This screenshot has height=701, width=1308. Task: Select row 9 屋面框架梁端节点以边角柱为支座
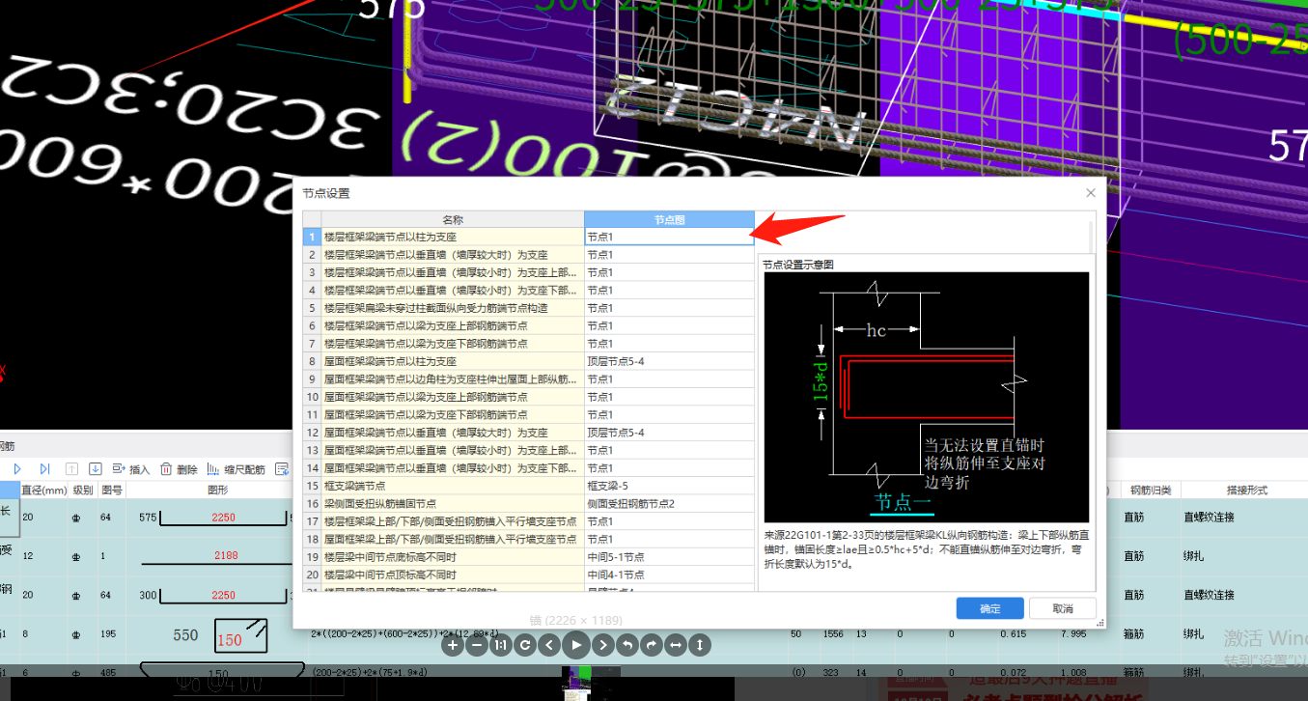coord(453,379)
